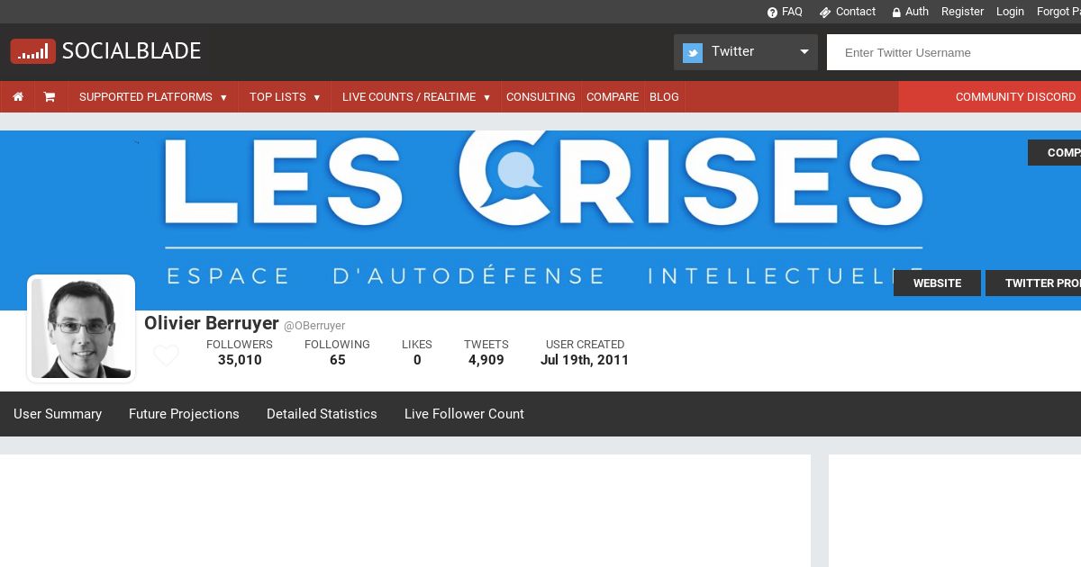Click the Olivier Berruyer name heading
Viewport: 1081px width, 567px height.
(x=212, y=323)
